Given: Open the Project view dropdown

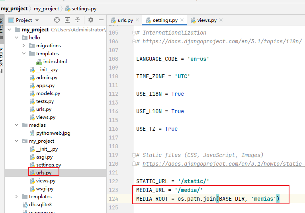Looking at the screenshot, I should (x=37, y=20).
